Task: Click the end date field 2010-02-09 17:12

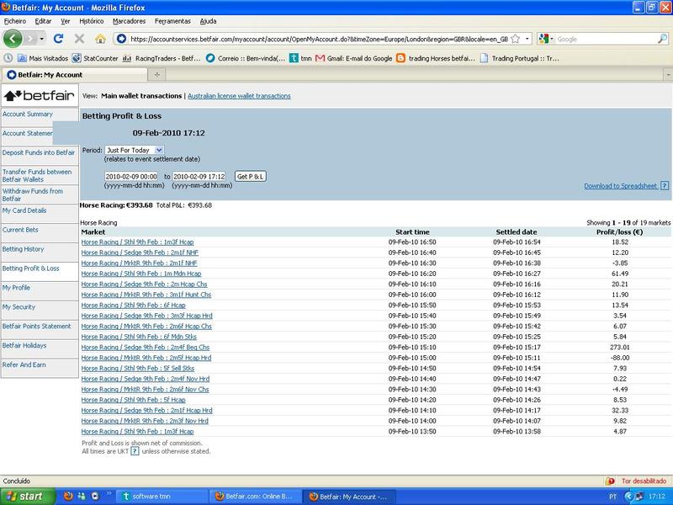Action: pyautogui.click(x=199, y=177)
